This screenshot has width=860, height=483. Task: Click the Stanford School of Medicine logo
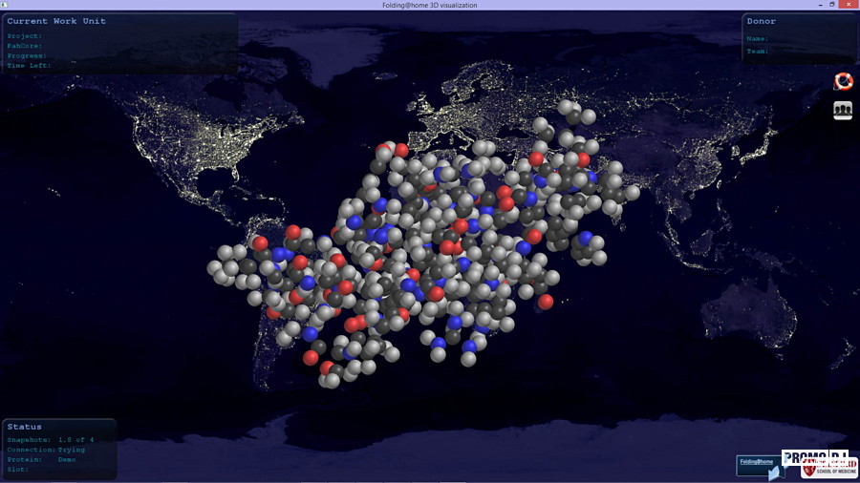click(x=829, y=470)
